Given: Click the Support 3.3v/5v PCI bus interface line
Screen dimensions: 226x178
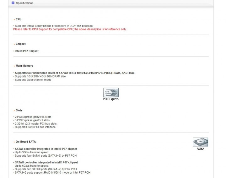Looking at the screenshot, I should click(x=35, y=127).
